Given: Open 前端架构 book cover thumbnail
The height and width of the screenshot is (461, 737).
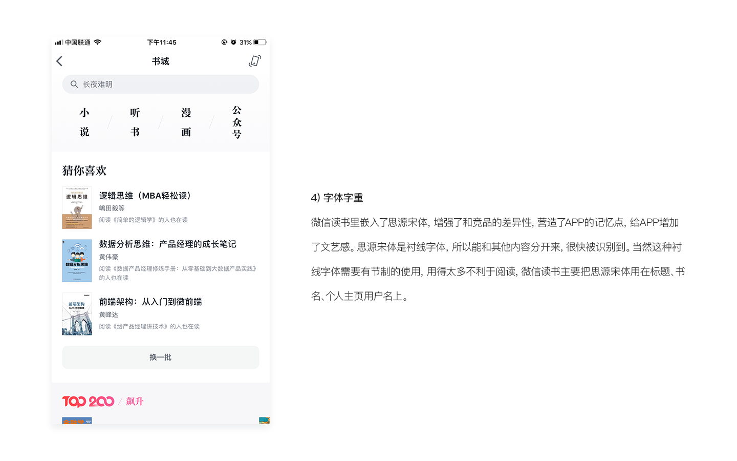Looking at the screenshot, I should [77, 314].
